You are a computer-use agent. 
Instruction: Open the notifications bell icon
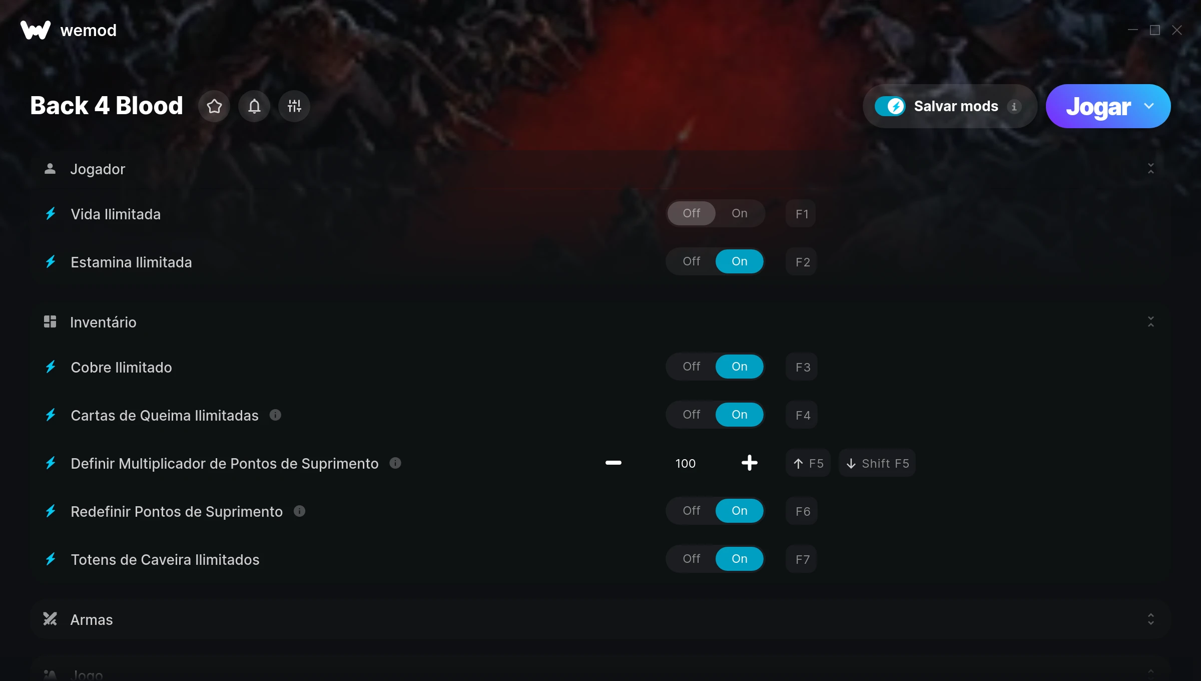[x=254, y=106]
